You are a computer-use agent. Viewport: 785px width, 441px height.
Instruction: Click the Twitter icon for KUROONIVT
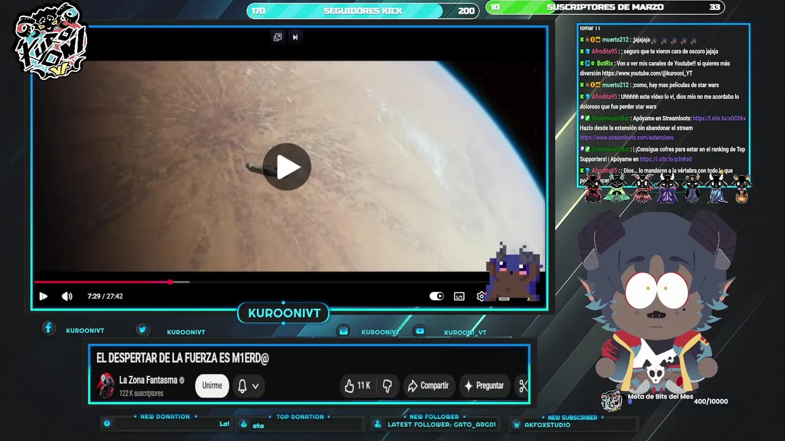pos(142,330)
